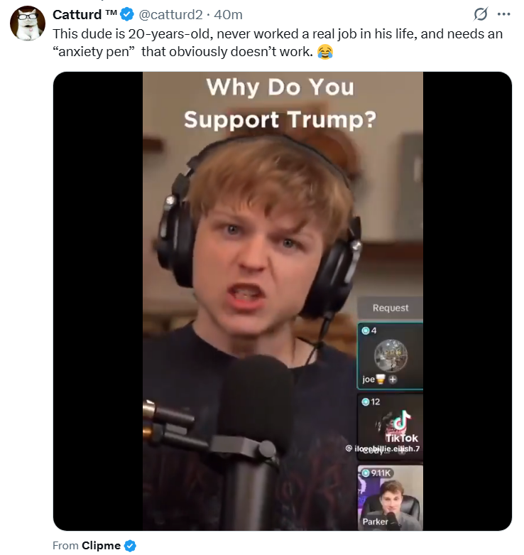Click the 9.11K viewer count badge
524x555 pixels.
[x=376, y=473]
